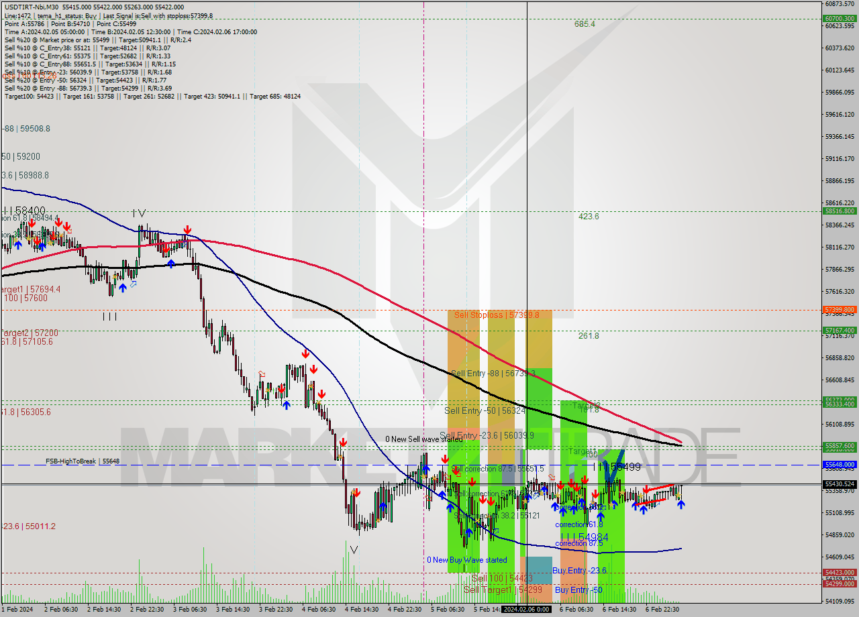This screenshot has height=617, width=859.
Task: Click the 423.6 Fibonacci level label
Action: pyautogui.click(x=589, y=217)
